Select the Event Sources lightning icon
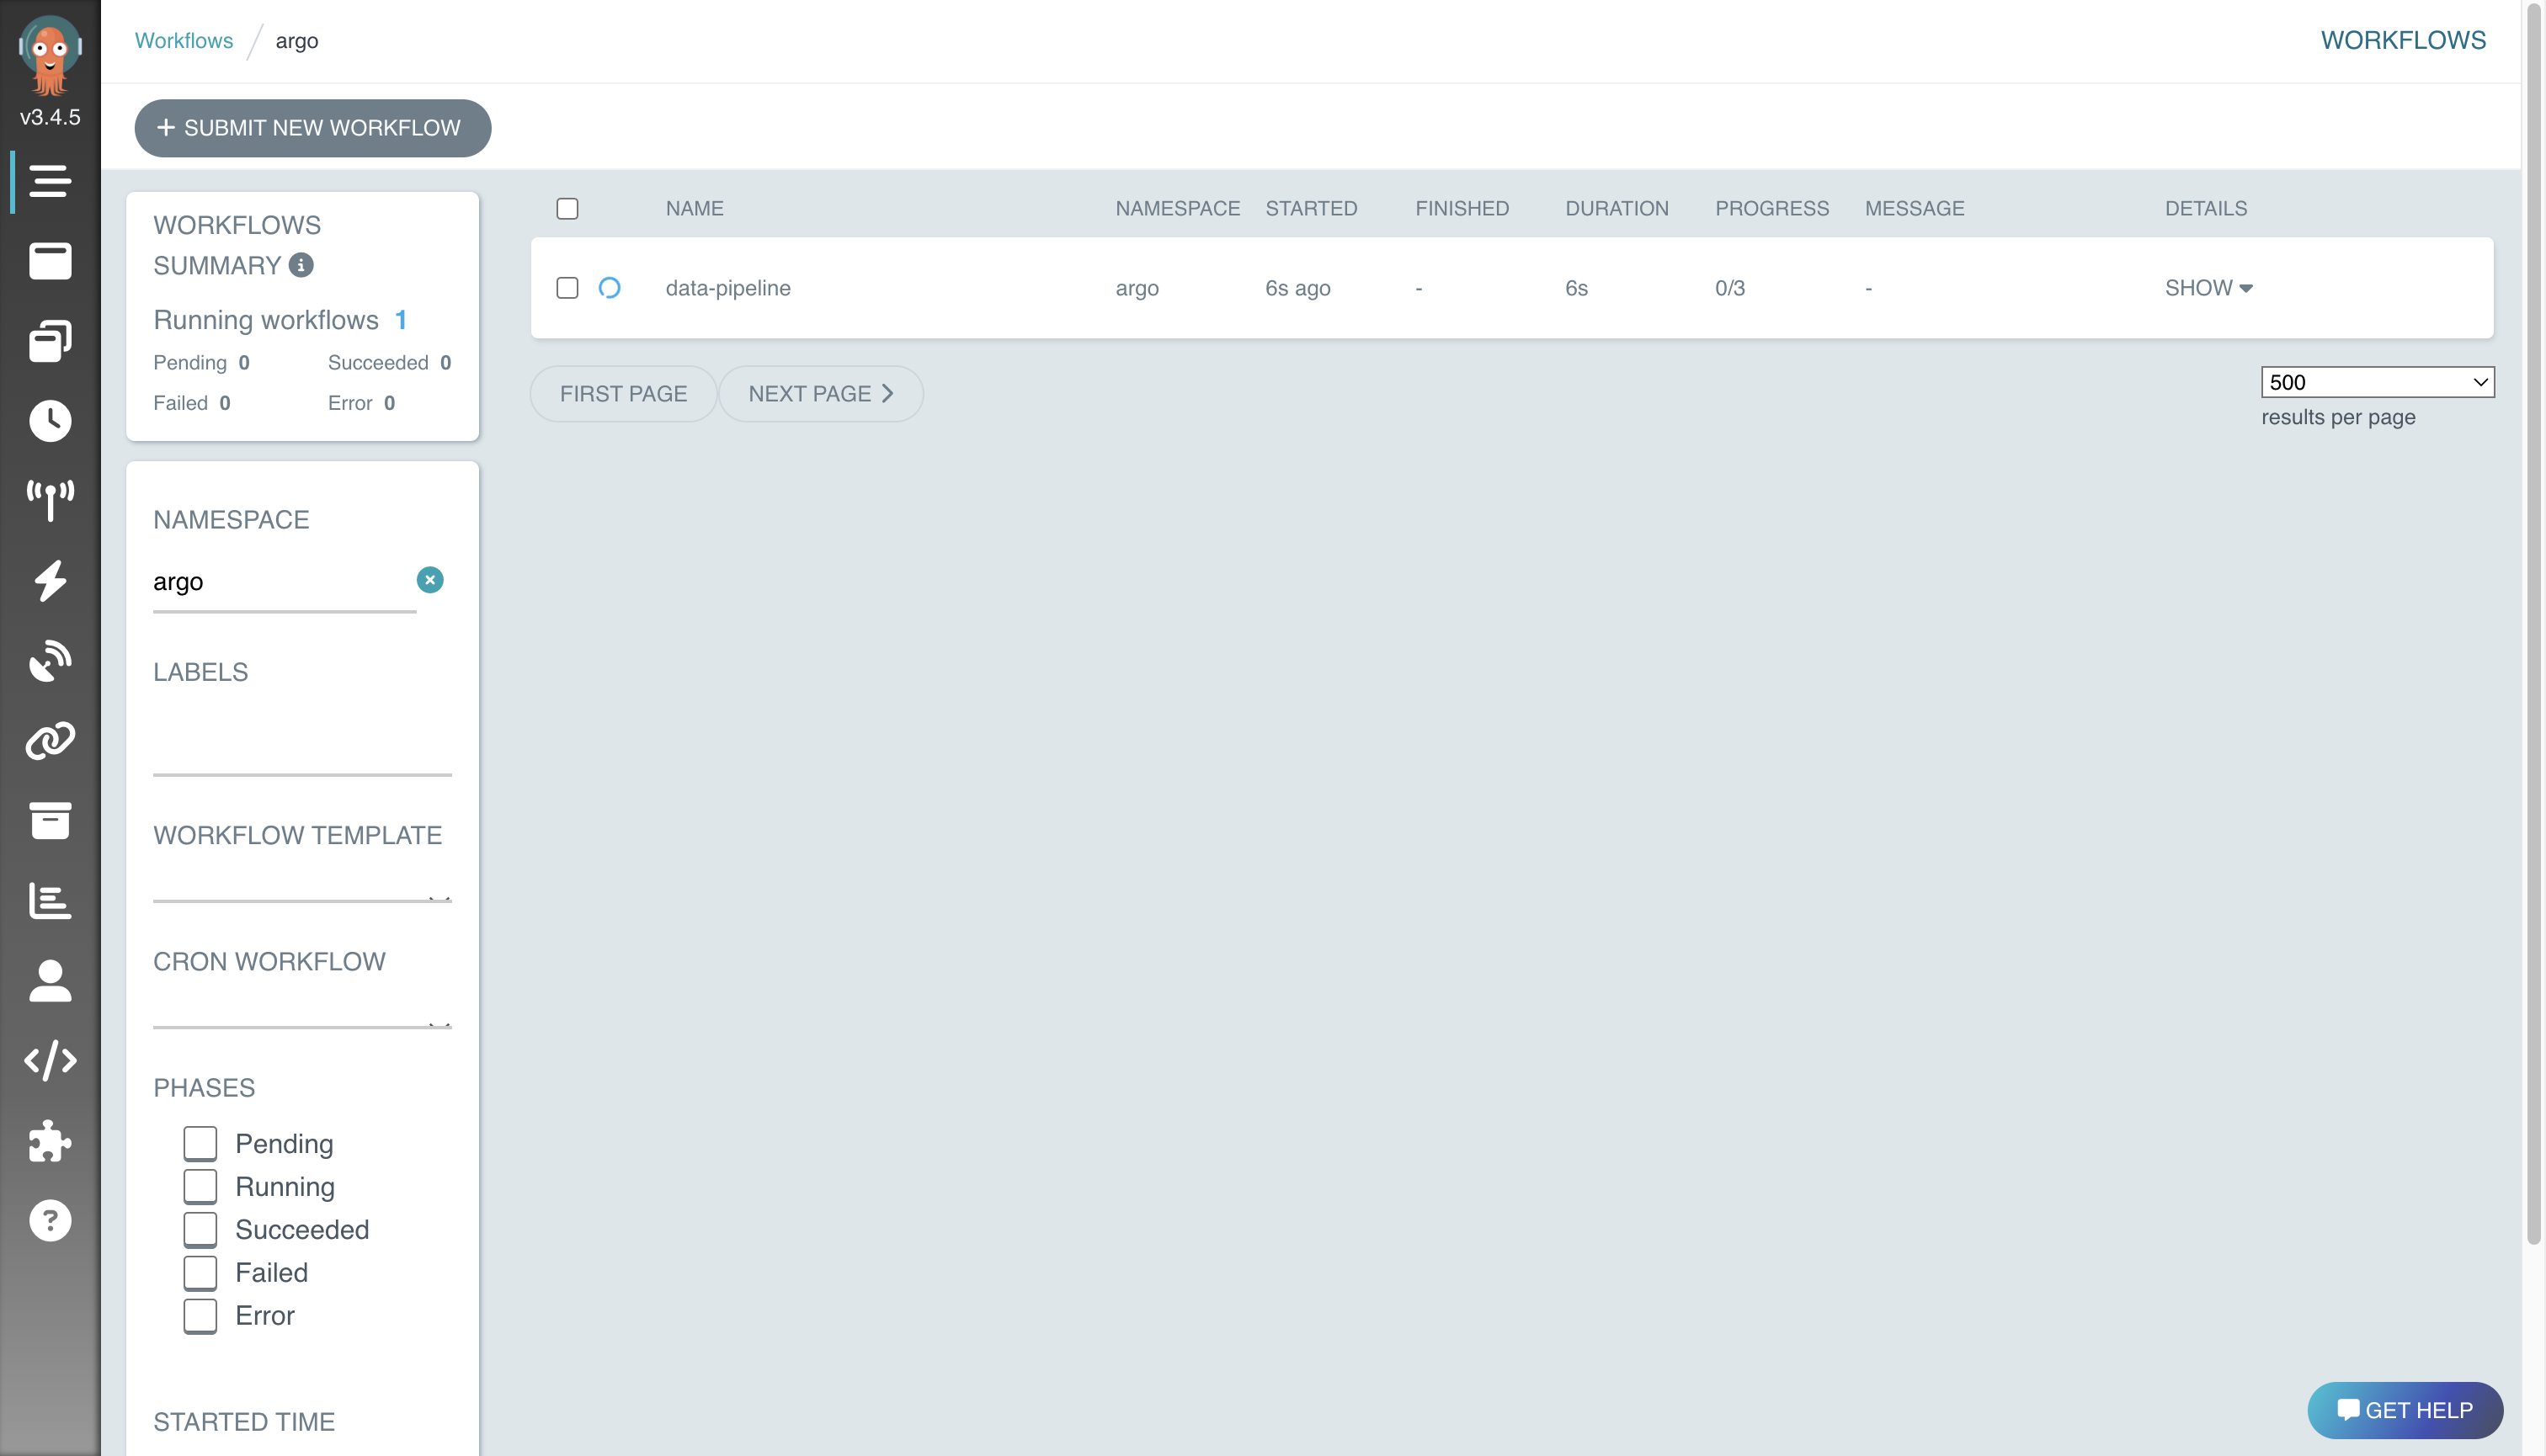 point(49,581)
